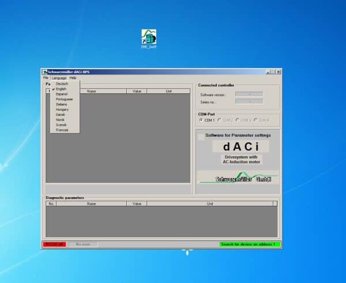The width and height of the screenshot is (346, 283).
Task: Click the No. column header in Diagnostic parameters
Action: [51, 203]
